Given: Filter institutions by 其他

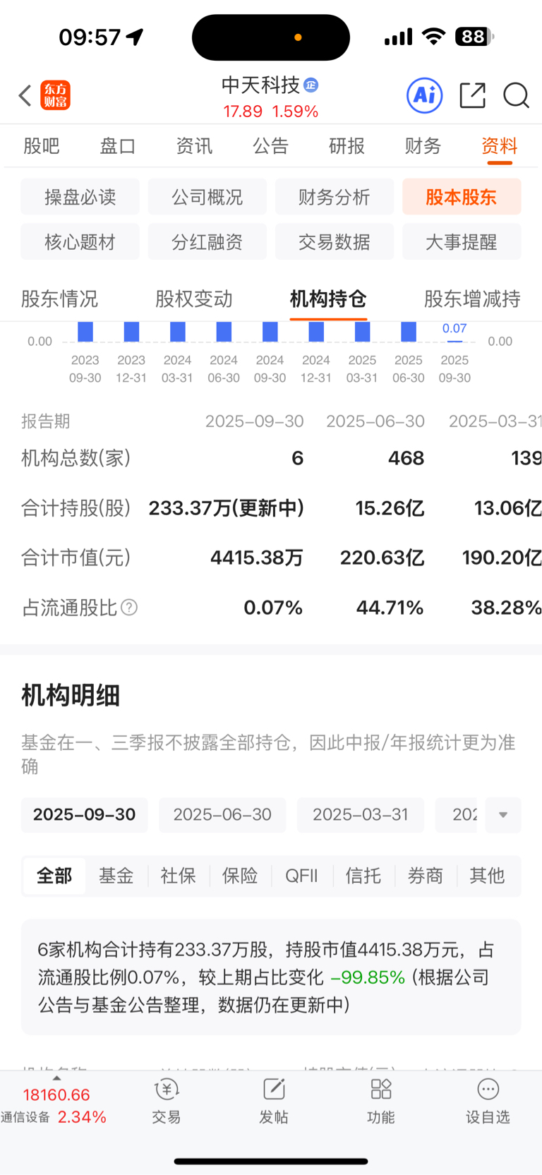Looking at the screenshot, I should 487,876.
